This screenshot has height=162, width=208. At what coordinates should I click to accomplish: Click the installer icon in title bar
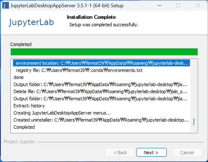point(6,6)
